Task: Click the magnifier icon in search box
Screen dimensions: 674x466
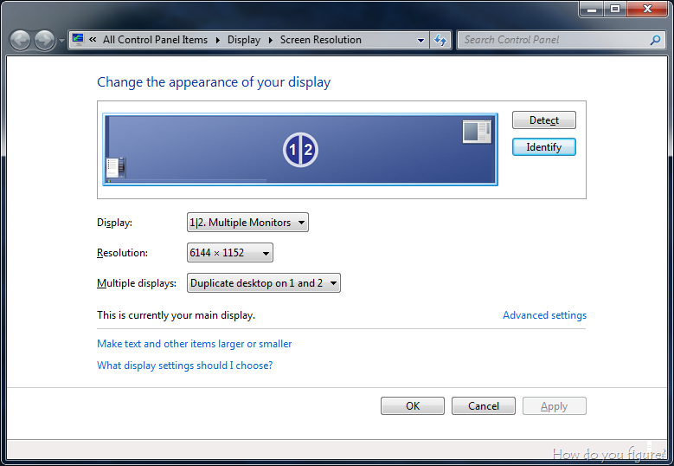Action: (x=655, y=40)
